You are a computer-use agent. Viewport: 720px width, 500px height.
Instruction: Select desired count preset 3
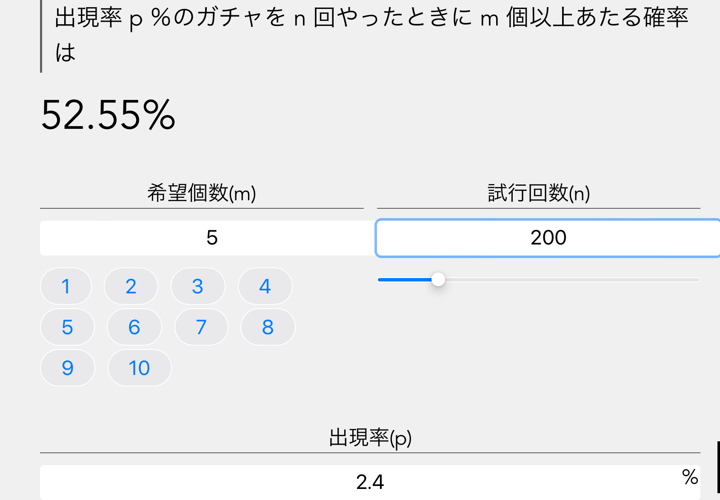click(198, 286)
